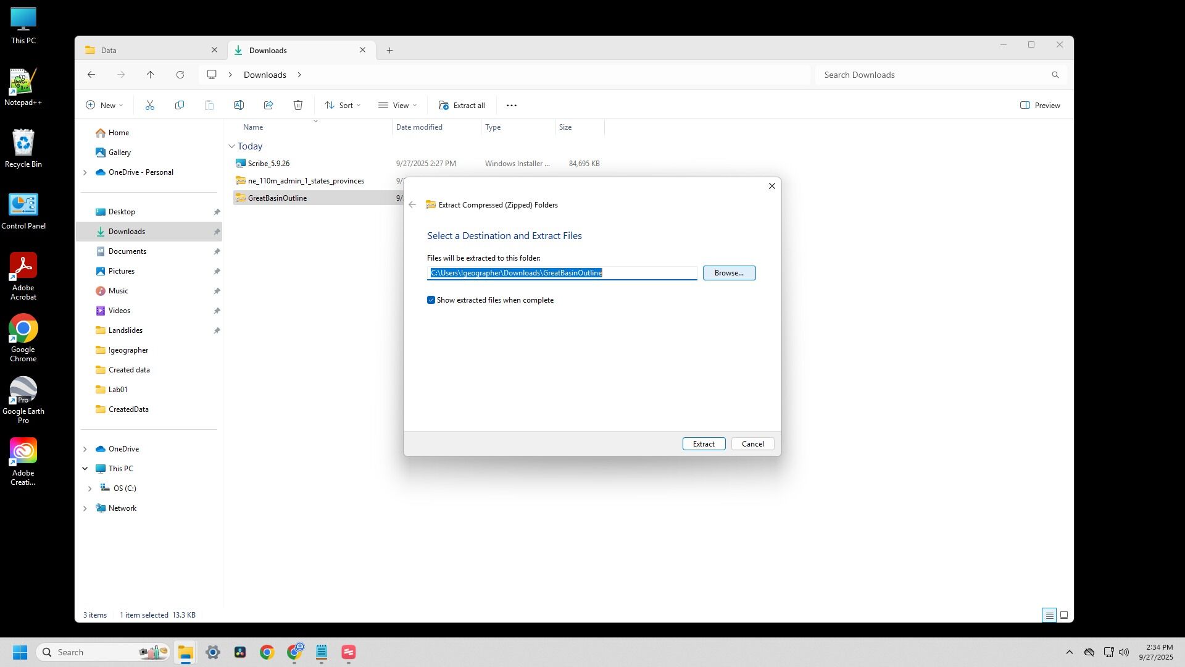Open the See more ellipsis menu

511,106
